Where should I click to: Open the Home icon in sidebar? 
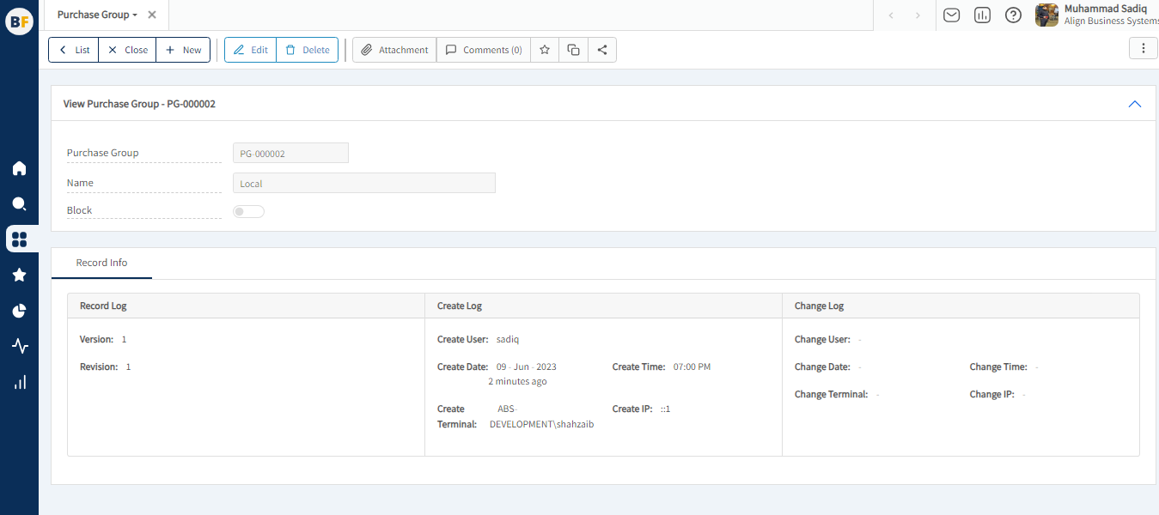19,168
